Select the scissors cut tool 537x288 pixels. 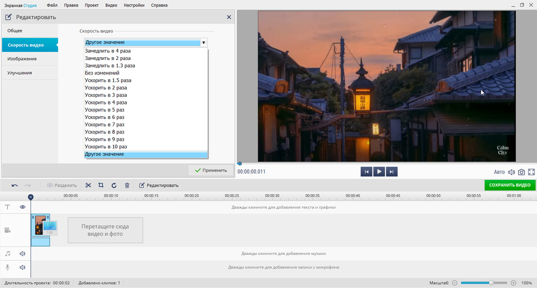[88, 185]
